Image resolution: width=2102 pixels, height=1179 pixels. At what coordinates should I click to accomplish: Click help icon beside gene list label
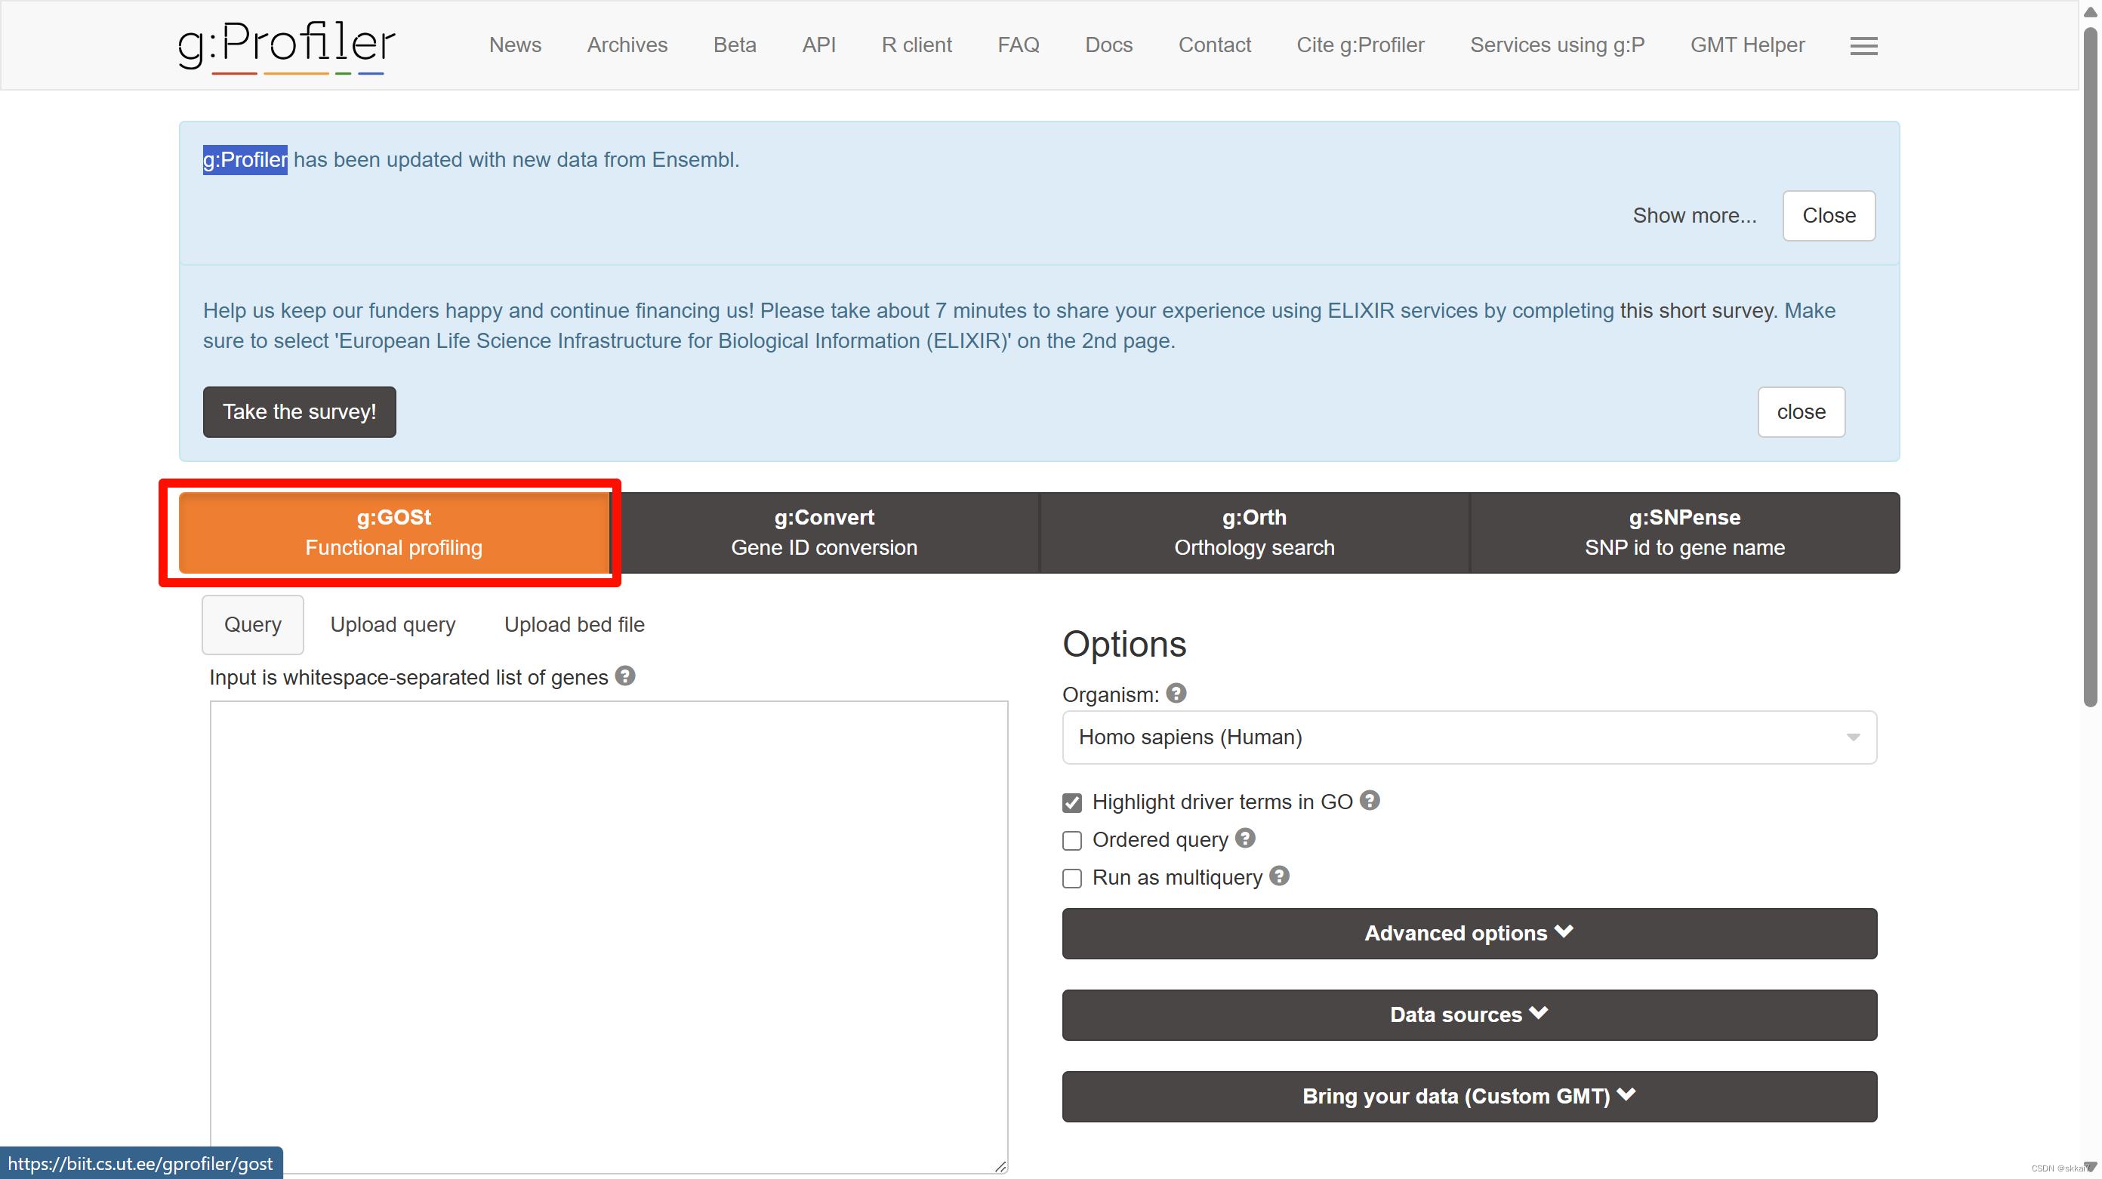point(625,676)
